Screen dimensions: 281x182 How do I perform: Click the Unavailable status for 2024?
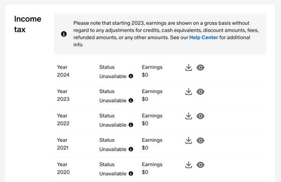click(x=113, y=77)
